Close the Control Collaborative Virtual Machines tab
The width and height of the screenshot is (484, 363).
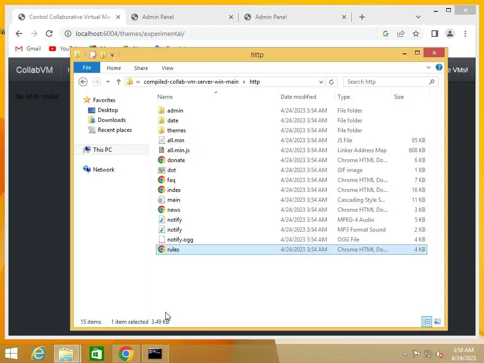(x=118, y=17)
